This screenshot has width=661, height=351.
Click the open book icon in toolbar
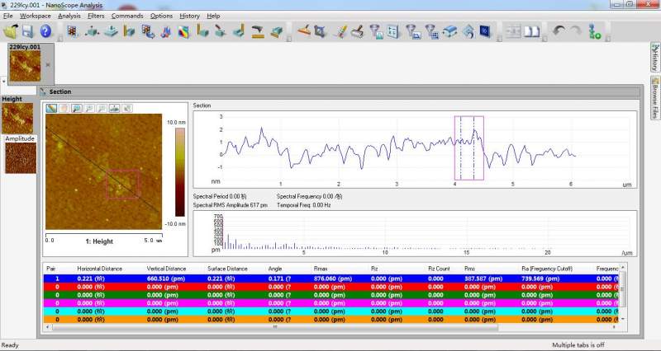pyautogui.click(x=532, y=32)
